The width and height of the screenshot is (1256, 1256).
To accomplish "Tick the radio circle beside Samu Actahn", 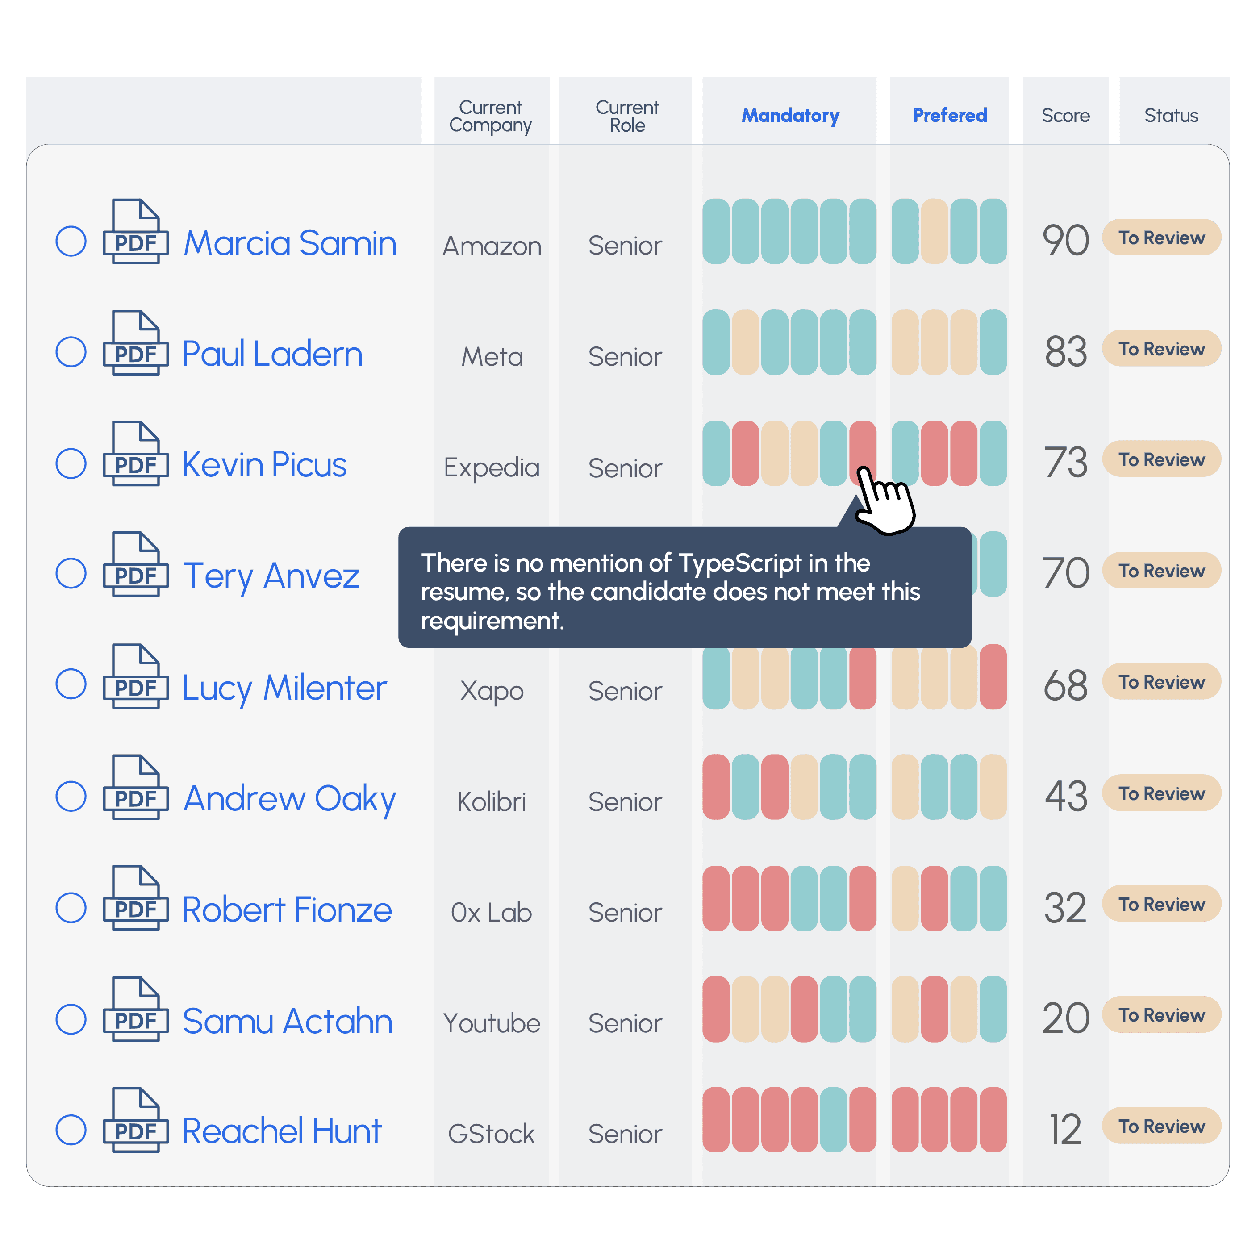I will (71, 1019).
